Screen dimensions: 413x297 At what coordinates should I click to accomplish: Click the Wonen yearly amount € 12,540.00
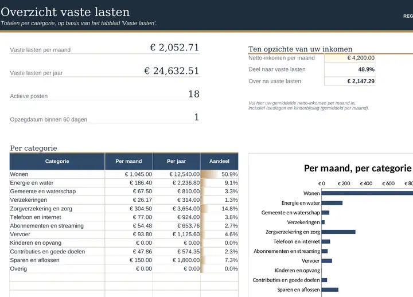click(x=176, y=174)
